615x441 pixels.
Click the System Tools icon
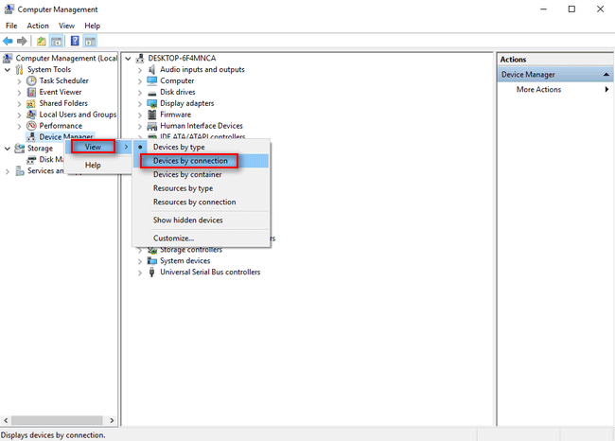[x=19, y=69]
